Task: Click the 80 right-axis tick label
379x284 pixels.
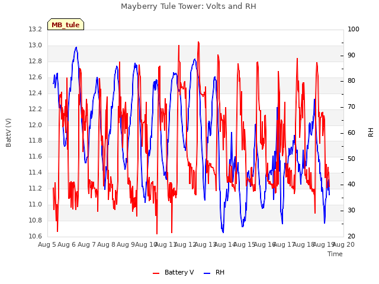Action: pyautogui.click(x=351, y=81)
